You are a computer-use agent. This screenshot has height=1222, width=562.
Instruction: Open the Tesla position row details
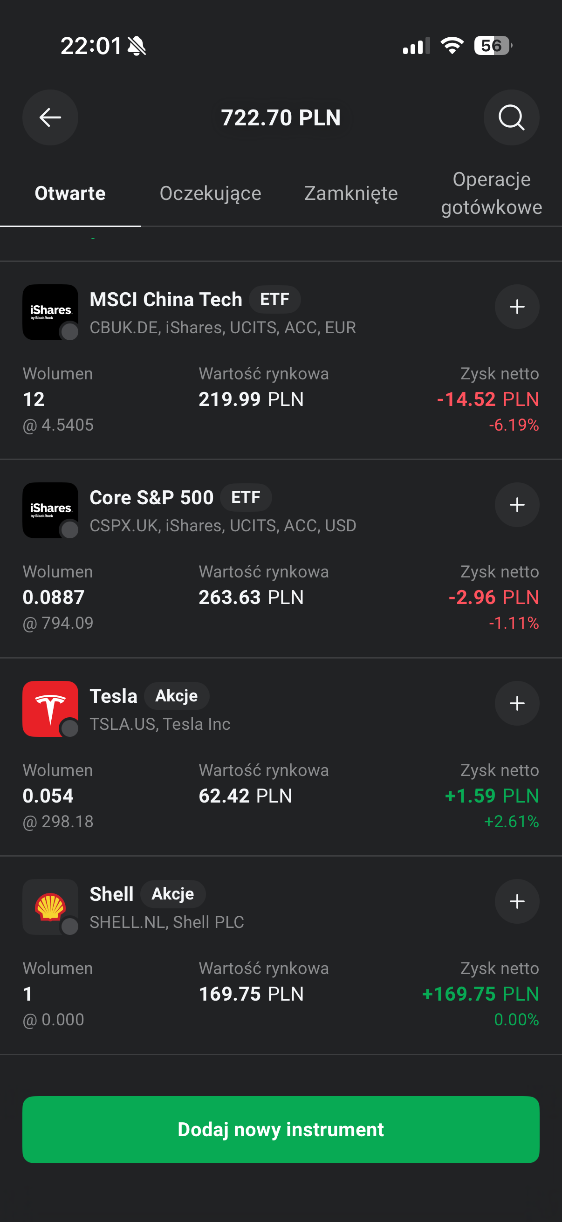point(281,757)
